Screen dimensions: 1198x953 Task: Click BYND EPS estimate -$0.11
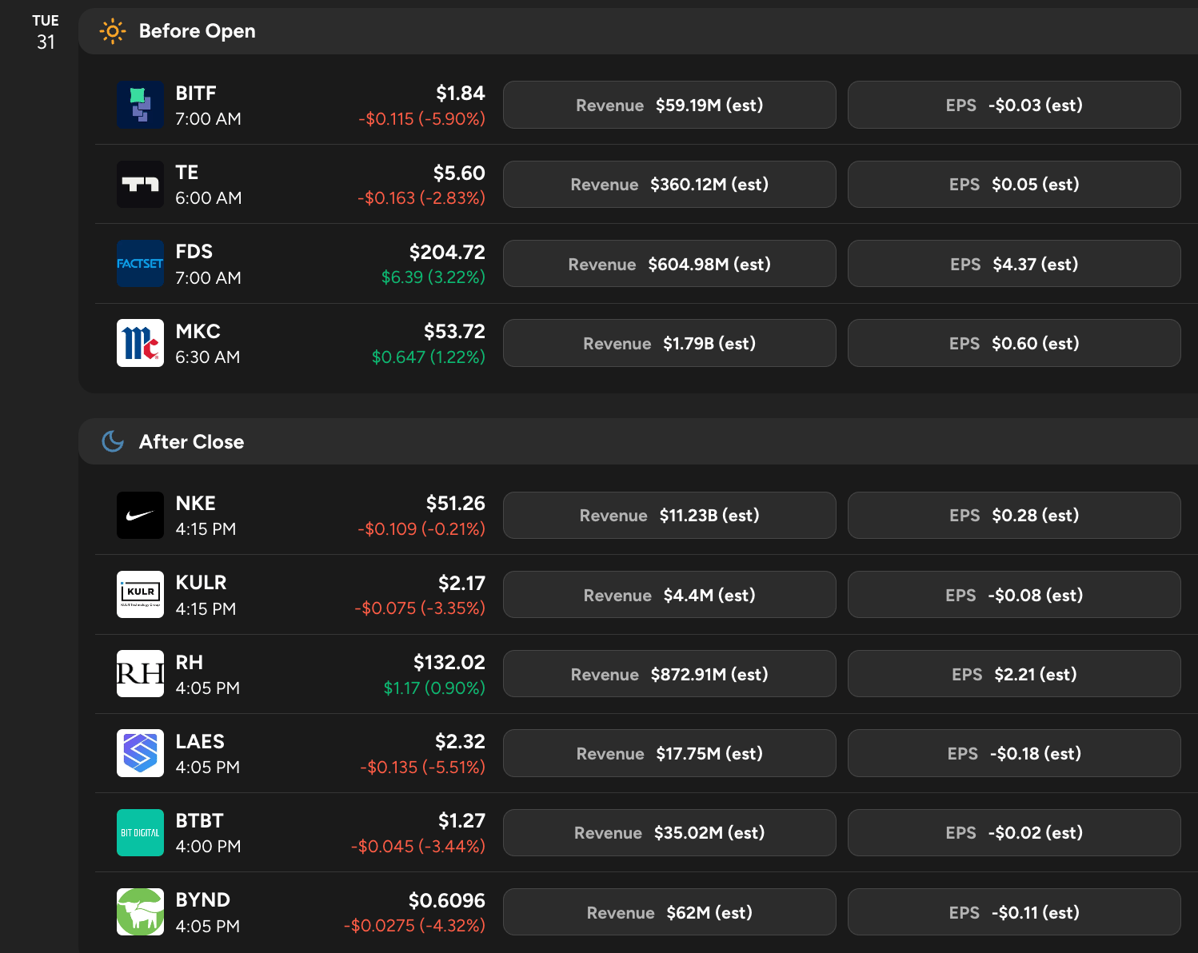pyautogui.click(x=1014, y=912)
